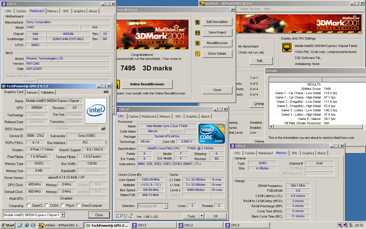
Task: Open the Start menu
Action: [8, 225]
